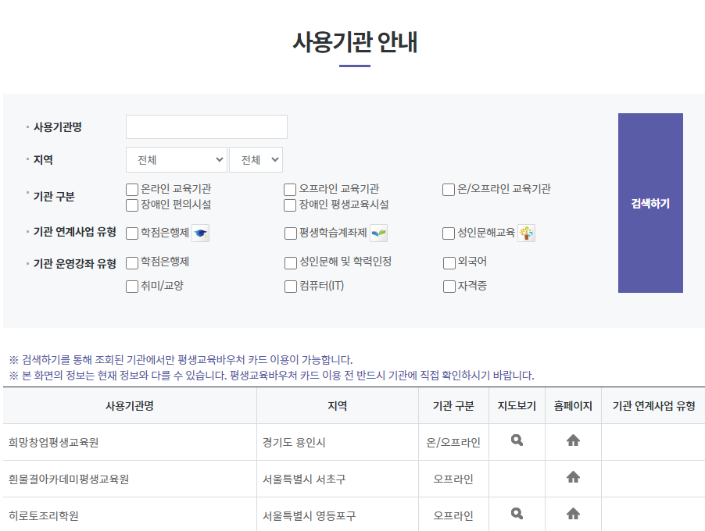Viewport: 705px width, 531px height.
Task: Visit homepage of 희망창업평생교육원
Action: pyautogui.click(x=573, y=440)
